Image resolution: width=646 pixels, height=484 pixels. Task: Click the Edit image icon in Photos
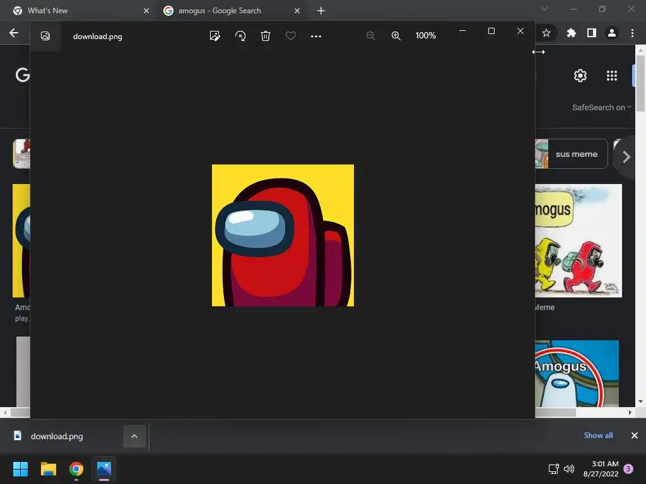coord(215,36)
